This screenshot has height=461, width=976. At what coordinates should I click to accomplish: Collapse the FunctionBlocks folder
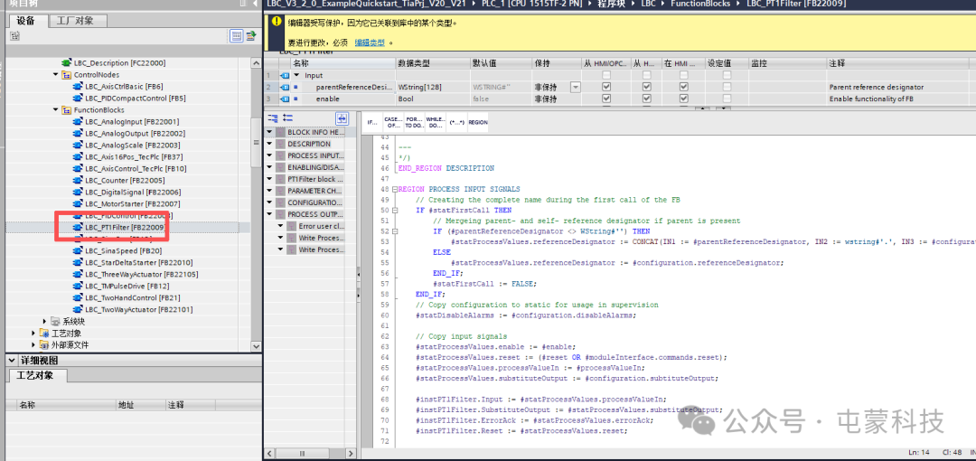pyautogui.click(x=56, y=110)
